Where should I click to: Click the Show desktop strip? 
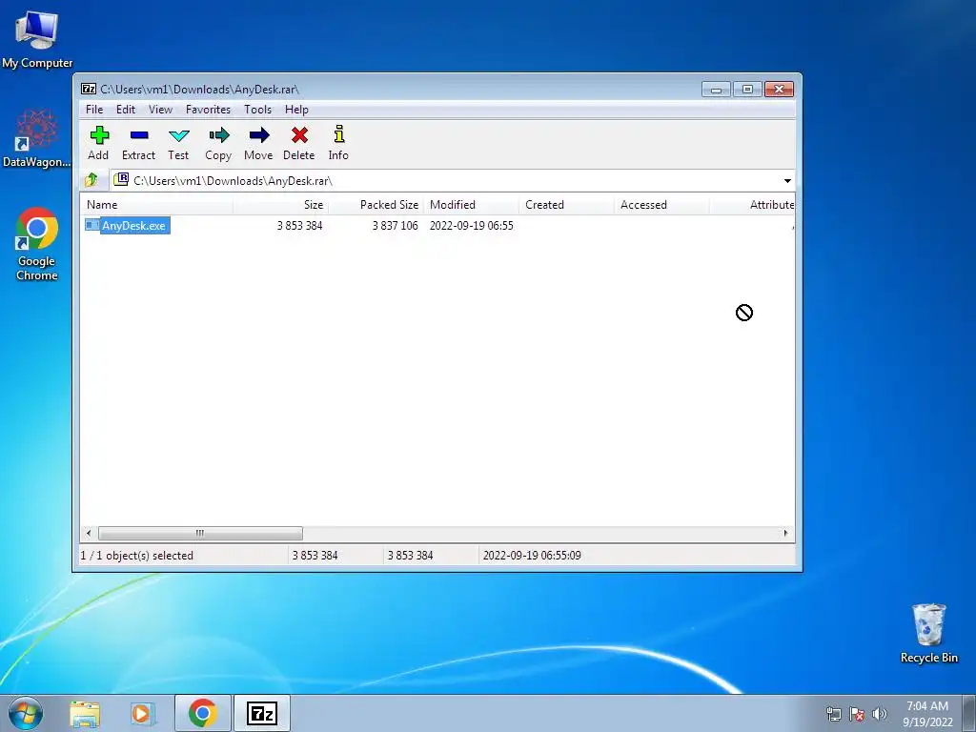(x=969, y=713)
